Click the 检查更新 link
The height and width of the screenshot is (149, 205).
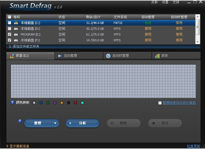(x=193, y=146)
